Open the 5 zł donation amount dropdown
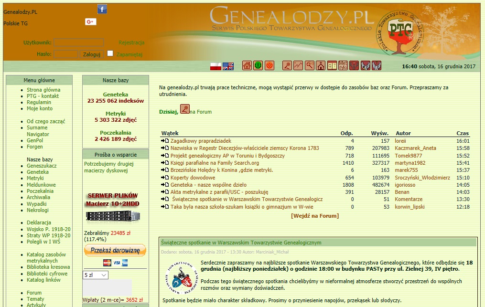The image size is (485, 307). (96, 275)
